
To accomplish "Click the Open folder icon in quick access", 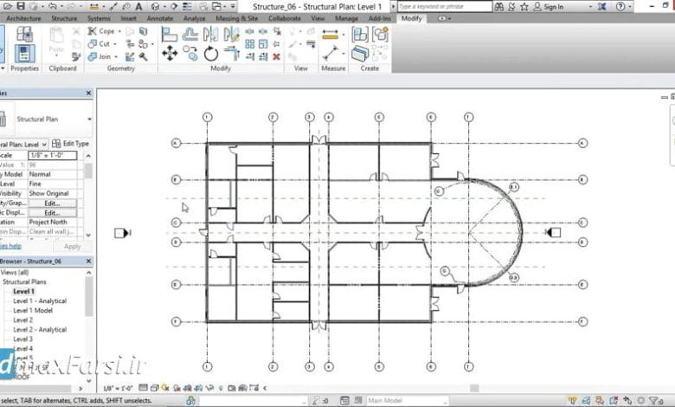I will [x=8, y=6].
